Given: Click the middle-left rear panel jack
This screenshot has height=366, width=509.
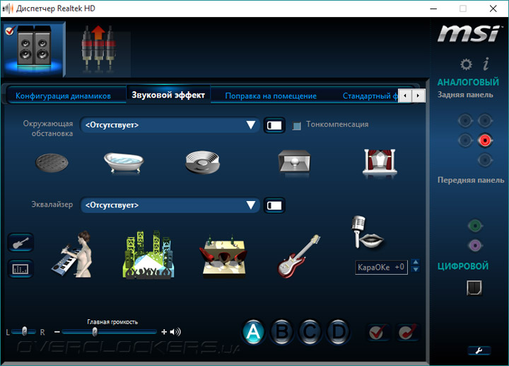Looking at the screenshot, I should tap(465, 140).
